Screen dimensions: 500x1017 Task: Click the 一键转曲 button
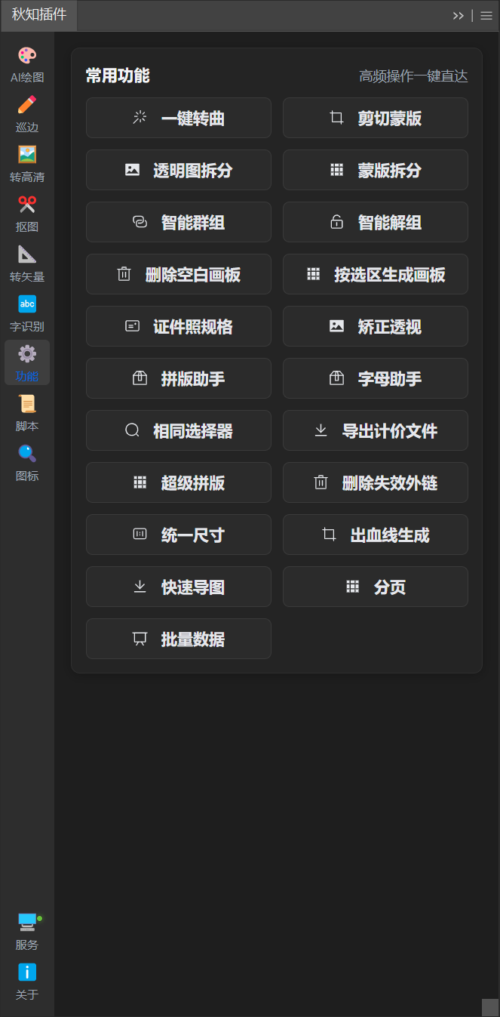coord(179,118)
